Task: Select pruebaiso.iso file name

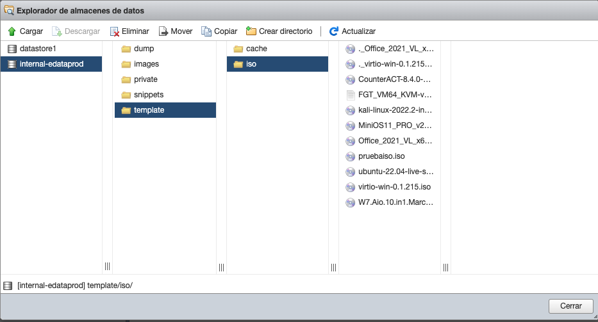Action: 381,156
